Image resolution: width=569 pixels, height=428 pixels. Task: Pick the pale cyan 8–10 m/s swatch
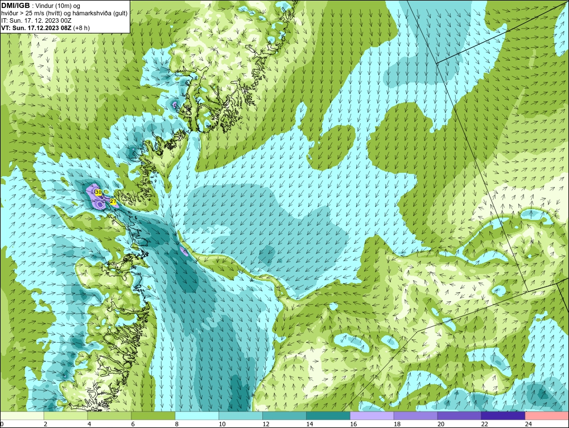point(197,415)
